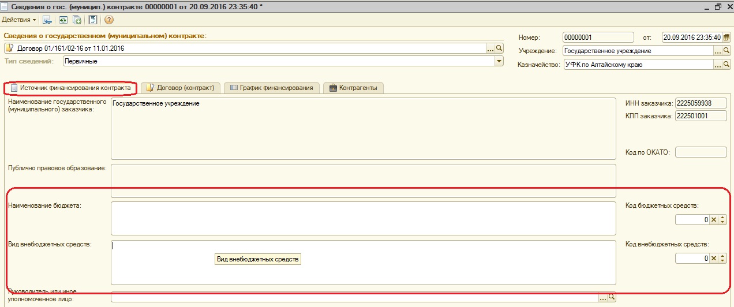Click the document list toolbar icon
The width and height of the screenshot is (734, 307).
(92, 20)
